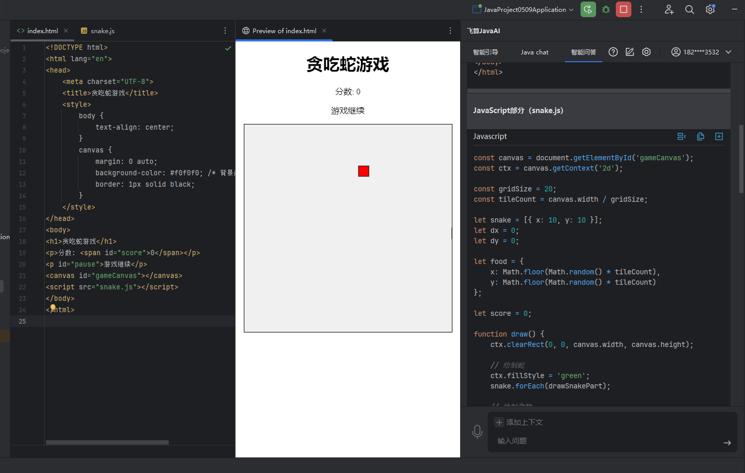745x473 pixels.
Task: Click the 游戏继续 status text
Action: (x=348, y=110)
